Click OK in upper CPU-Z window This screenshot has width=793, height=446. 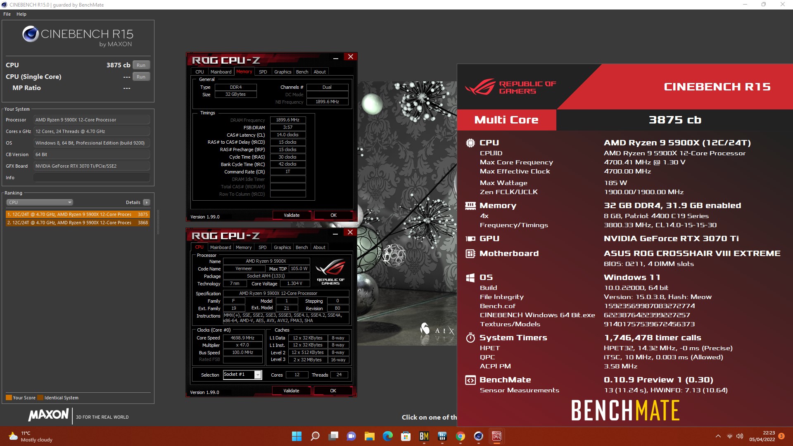click(333, 215)
